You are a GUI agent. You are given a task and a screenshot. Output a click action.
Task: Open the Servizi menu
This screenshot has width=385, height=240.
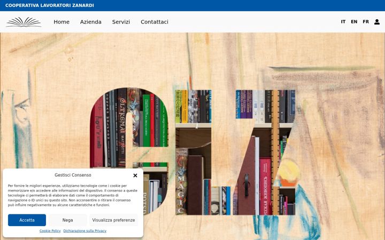pos(121,22)
